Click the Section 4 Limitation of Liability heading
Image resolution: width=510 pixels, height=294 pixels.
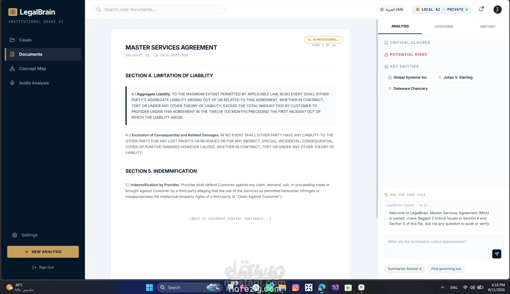tap(169, 76)
